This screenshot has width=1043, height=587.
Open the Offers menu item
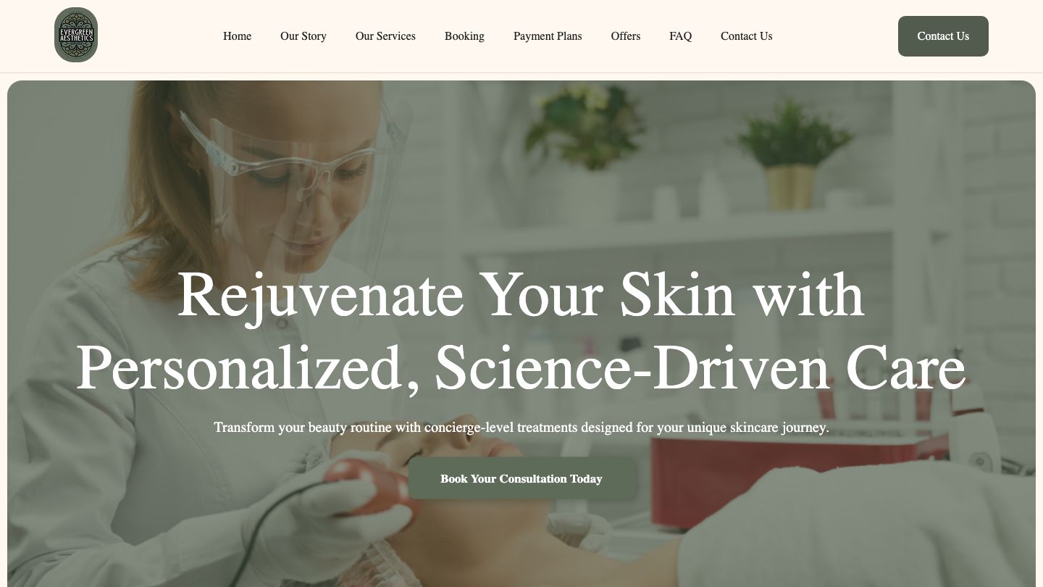click(x=626, y=36)
